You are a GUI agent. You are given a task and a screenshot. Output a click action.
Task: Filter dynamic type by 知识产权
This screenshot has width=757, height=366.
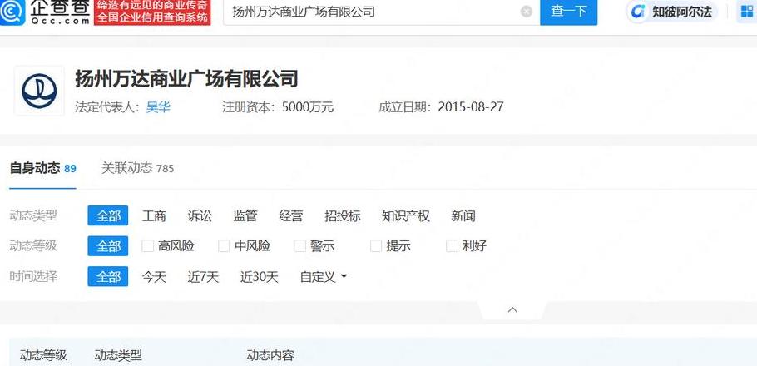(406, 215)
